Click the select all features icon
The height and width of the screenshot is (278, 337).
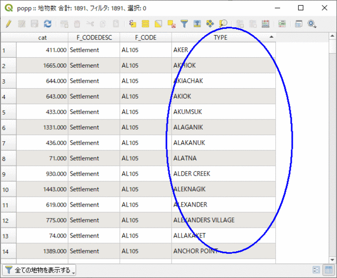click(145, 24)
